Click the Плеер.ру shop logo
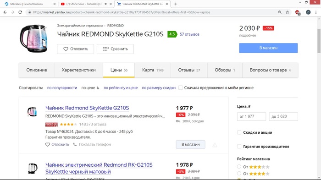The image size is (321, 180). [x=51, y=125]
